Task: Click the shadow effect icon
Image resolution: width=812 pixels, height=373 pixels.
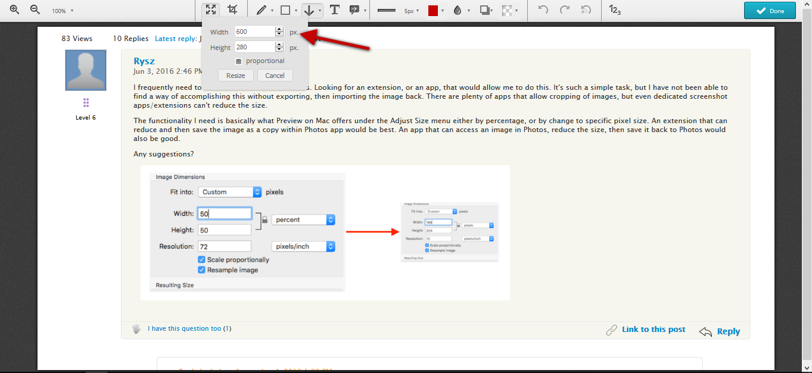Action: pos(485,10)
